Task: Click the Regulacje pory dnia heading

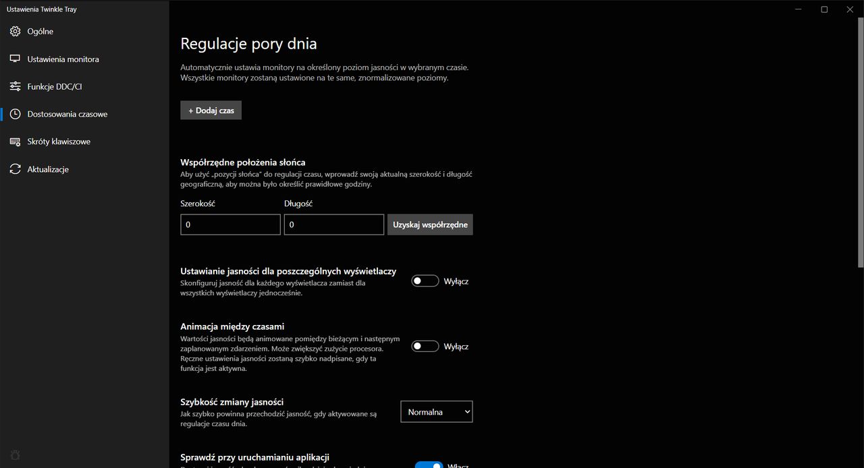Action: point(248,44)
